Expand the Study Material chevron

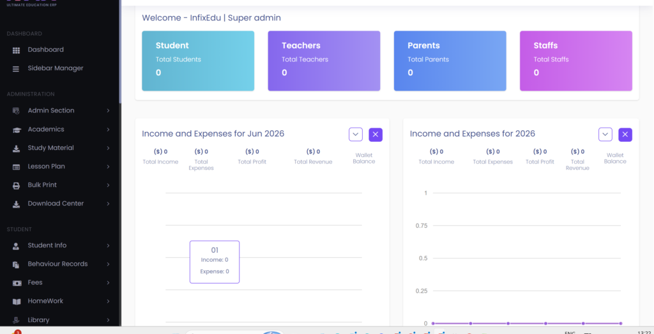[x=108, y=148]
